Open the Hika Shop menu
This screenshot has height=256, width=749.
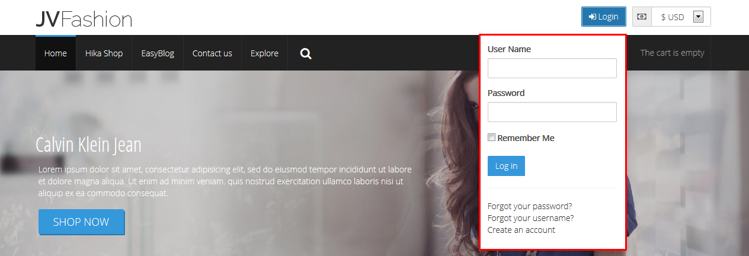(104, 53)
